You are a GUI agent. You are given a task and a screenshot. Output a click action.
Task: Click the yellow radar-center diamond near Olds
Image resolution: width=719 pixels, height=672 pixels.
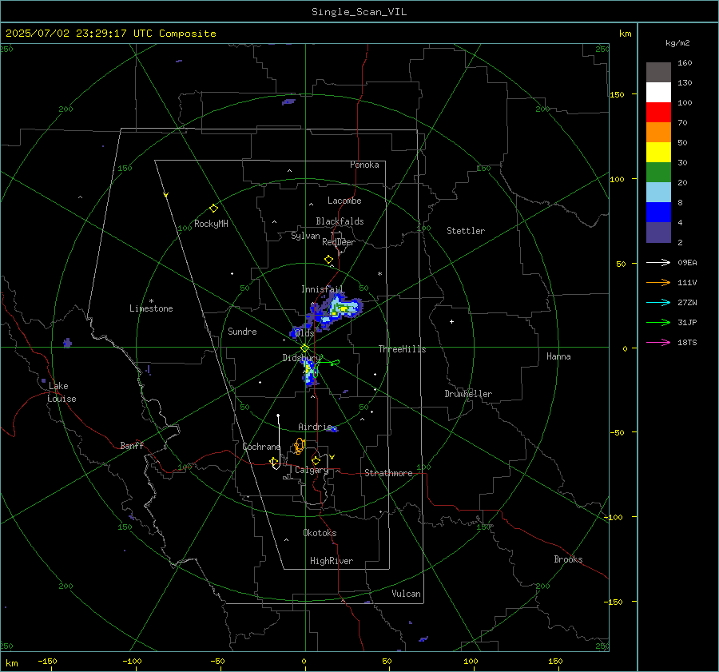304,348
